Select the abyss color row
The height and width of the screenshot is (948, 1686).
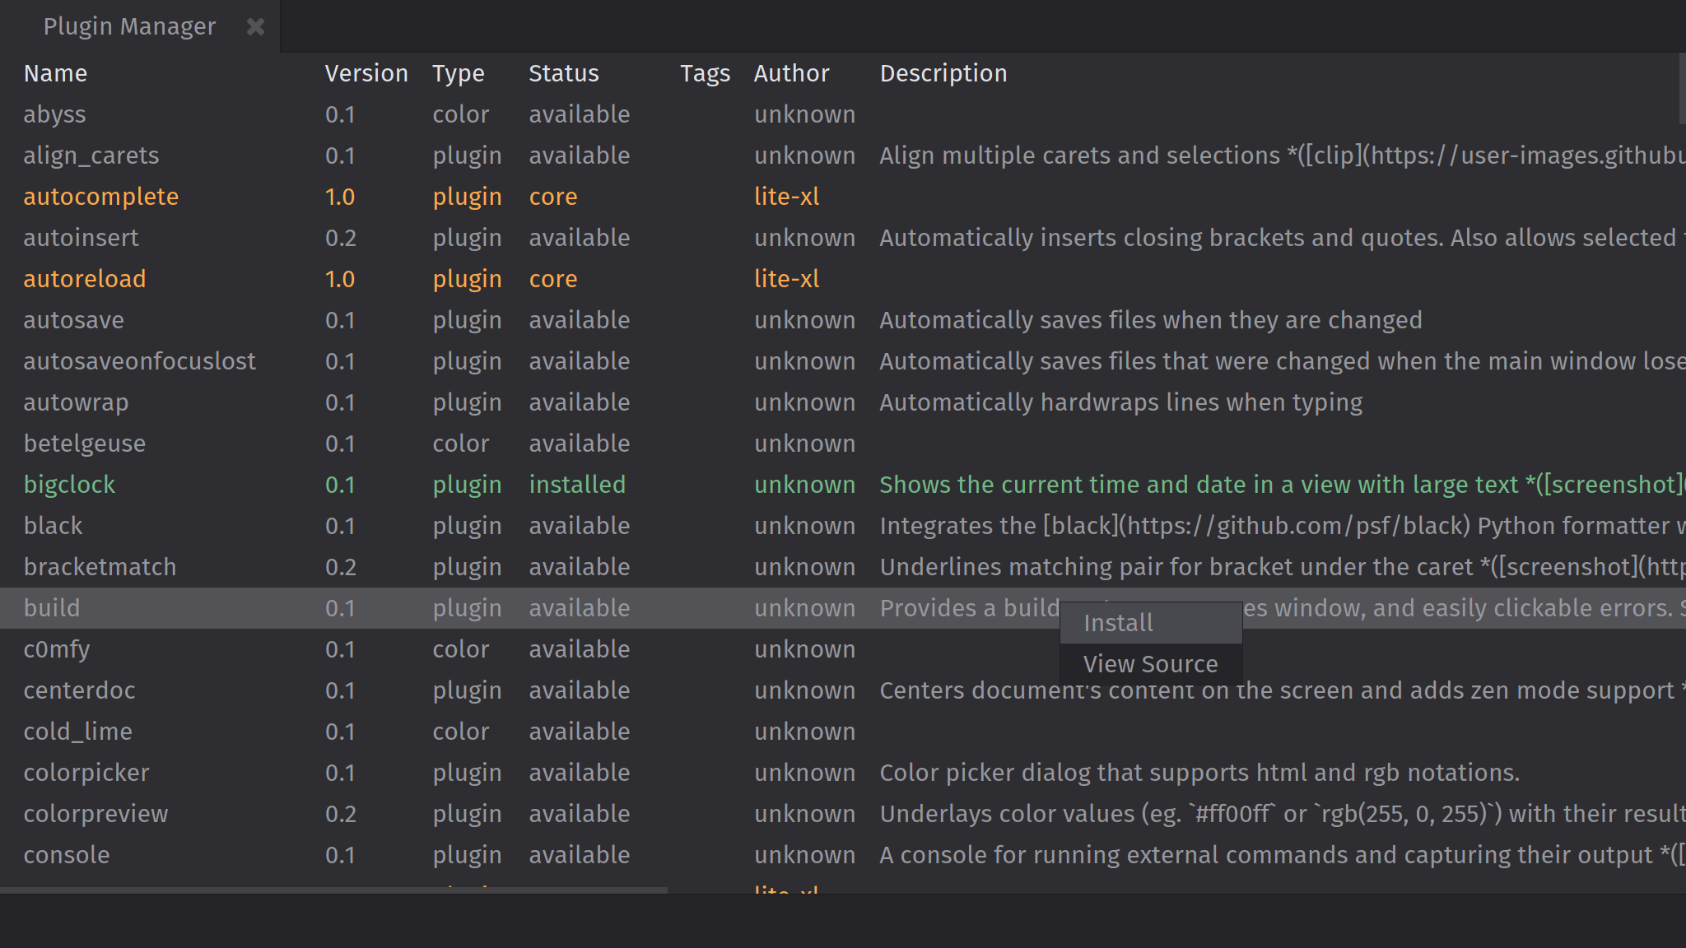(x=843, y=114)
